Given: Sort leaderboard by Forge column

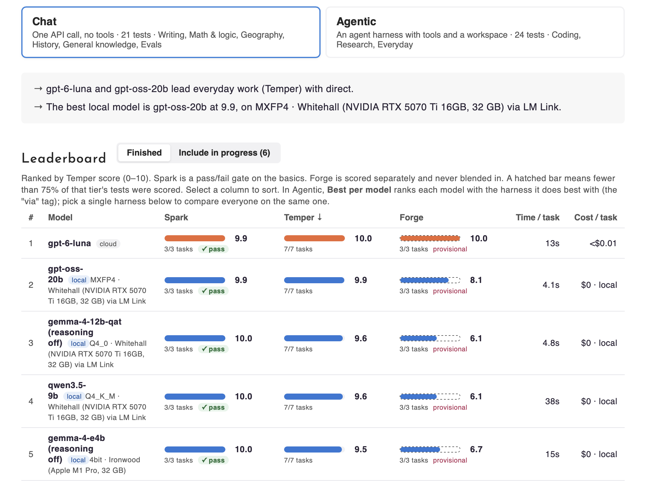Looking at the screenshot, I should 411,218.
